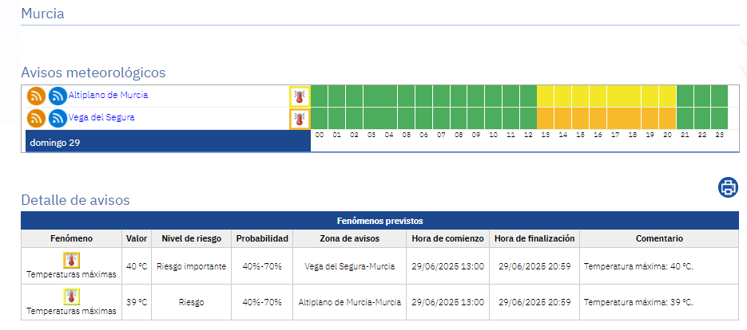Click the Murcia page heading
Image resolution: width=747 pixels, height=330 pixels.
click(x=42, y=14)
